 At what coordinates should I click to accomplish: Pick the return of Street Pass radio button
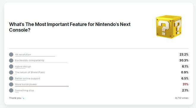[11, 72]
